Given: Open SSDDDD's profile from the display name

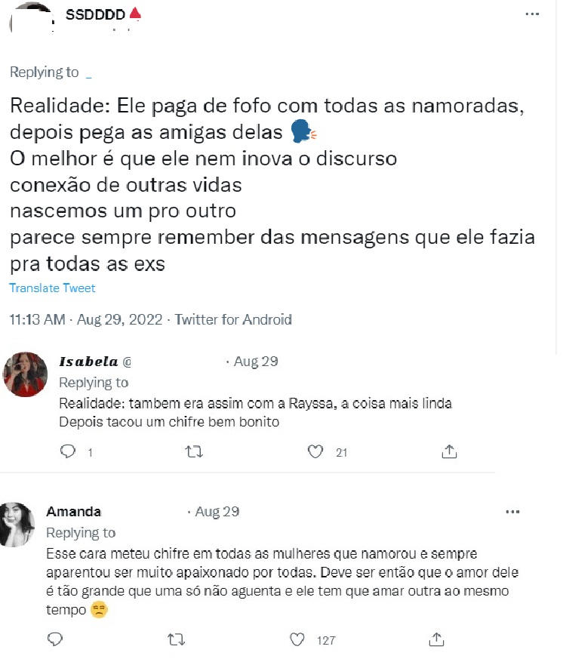Looking at the screenshot, I should pyautogui.click(x=94, y=14).
